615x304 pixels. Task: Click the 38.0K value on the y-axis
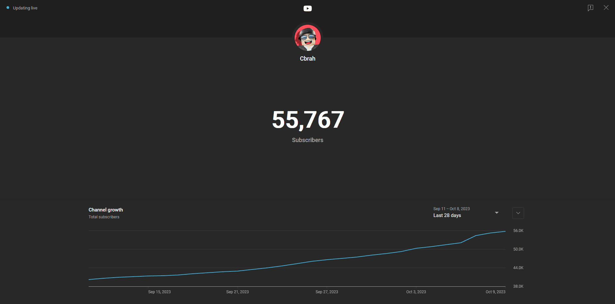tap(518, 286)
